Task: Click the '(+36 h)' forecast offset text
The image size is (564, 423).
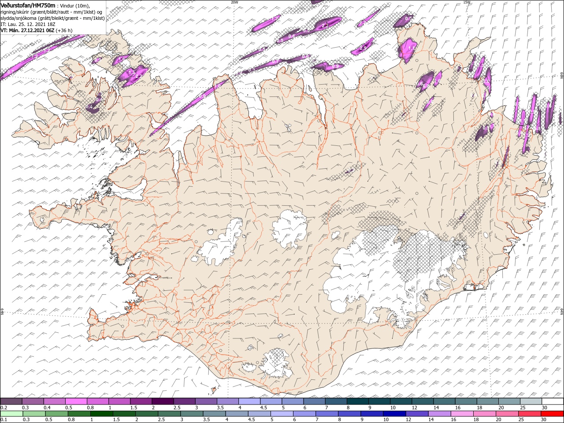Action: 64,30
